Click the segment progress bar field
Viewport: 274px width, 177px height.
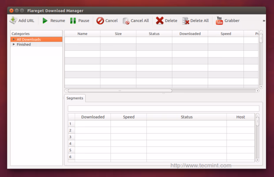(x=164, y=109)
